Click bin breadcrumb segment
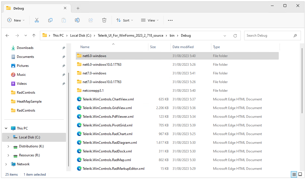The image size is (306, 179). 172,36
